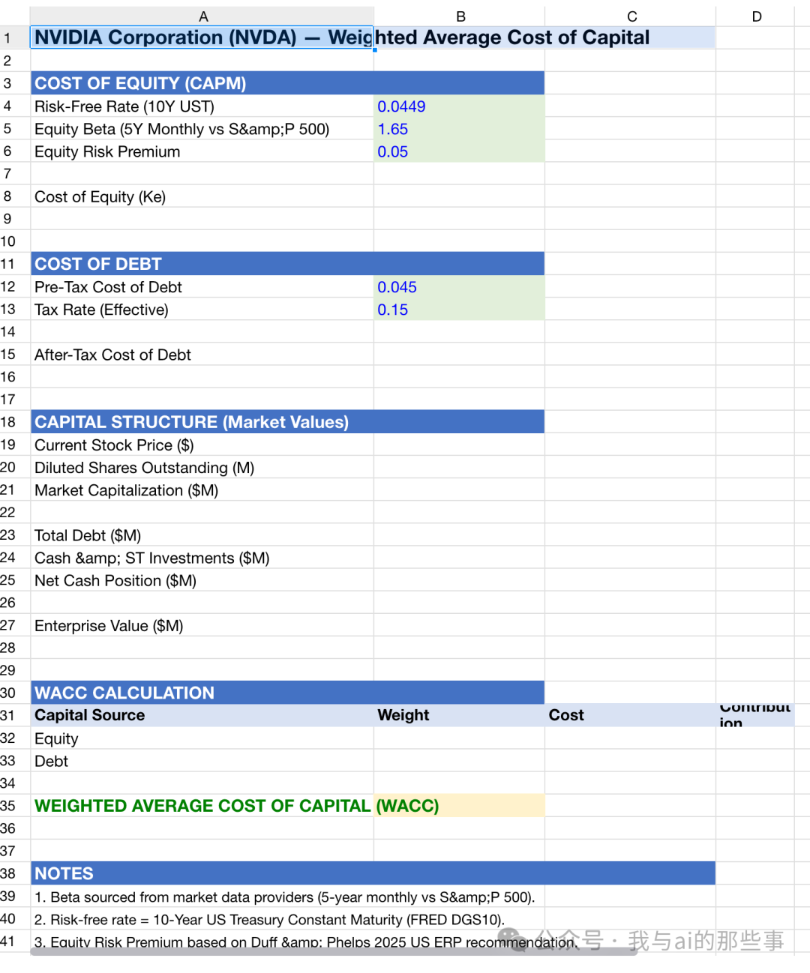Click the Equity Beta label cell
Image resolution: width=810 pixels, height=973 pixels.
tap(202, 129)
